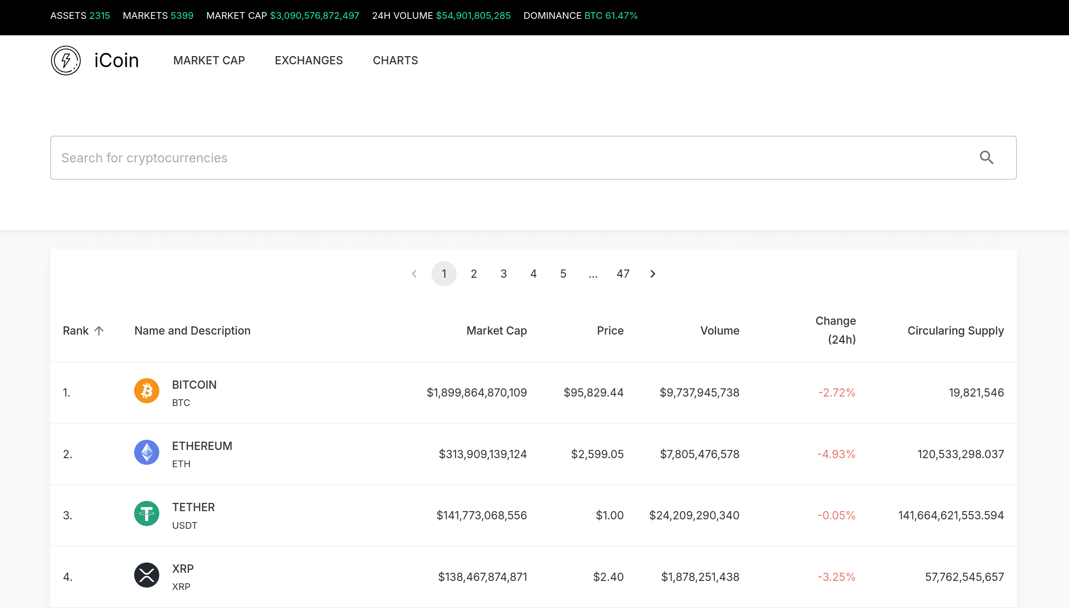Open XRP name link
This screenshot has width=1069, height=608.
(x=183, y=569)
